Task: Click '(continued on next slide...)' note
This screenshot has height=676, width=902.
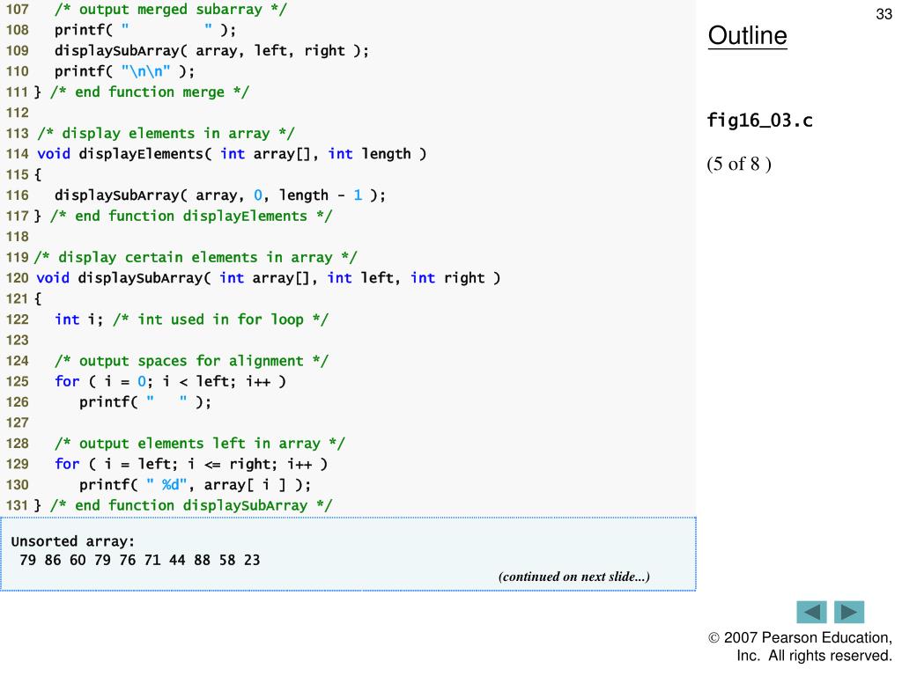Action: [x=574, y=577]
